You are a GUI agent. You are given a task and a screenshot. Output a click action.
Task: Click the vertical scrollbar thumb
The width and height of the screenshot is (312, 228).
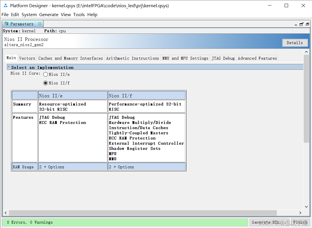(x=307, y=99)
